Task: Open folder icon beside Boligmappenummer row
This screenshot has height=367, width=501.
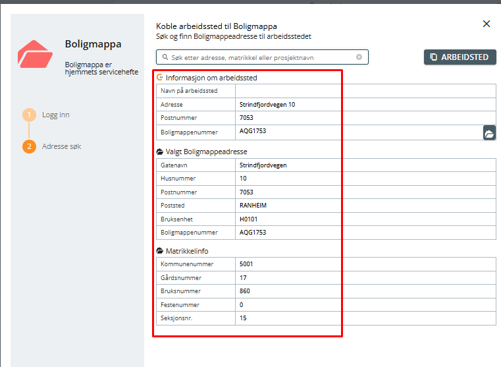Action: (489, 133)
